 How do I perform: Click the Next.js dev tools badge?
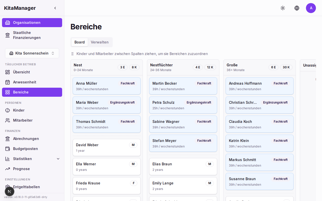[10, 191]
